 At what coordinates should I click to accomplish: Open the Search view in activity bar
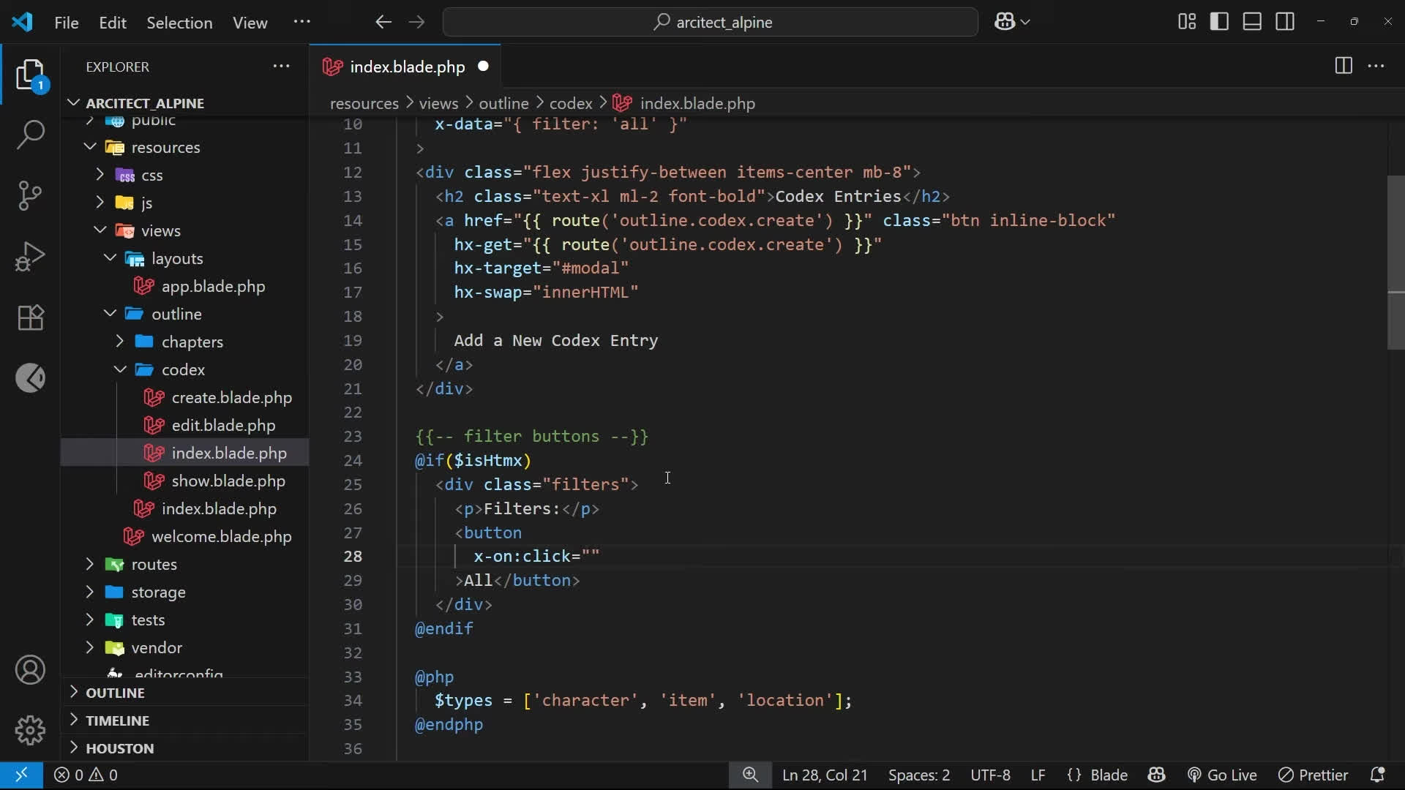click(30, 135)
